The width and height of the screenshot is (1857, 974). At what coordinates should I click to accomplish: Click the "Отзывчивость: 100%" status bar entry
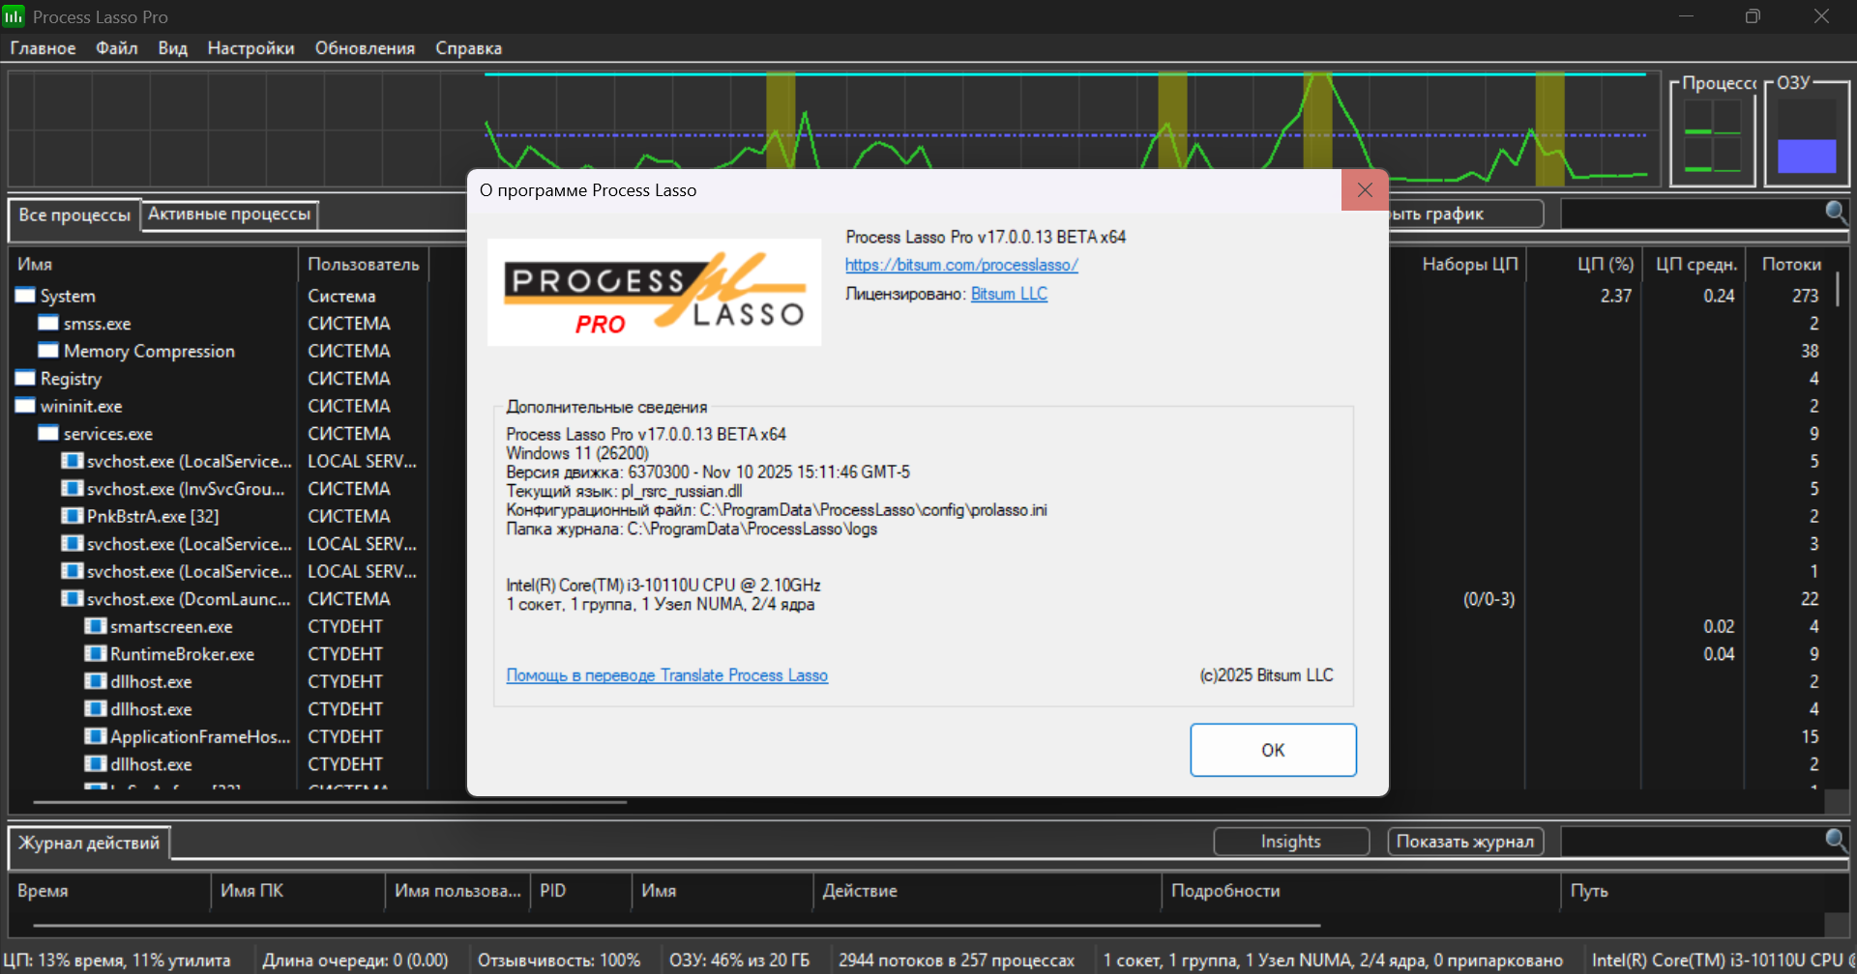pyautogui.click(x=559, y=960)
